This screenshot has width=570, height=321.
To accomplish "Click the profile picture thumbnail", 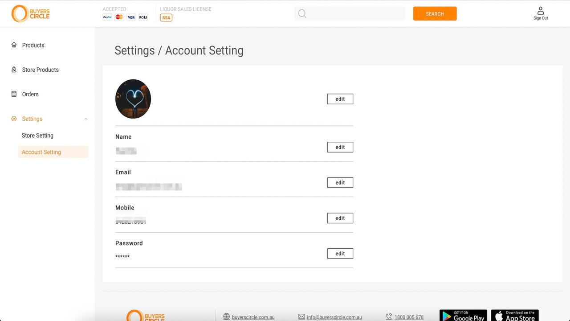I will tap(133, 99).
